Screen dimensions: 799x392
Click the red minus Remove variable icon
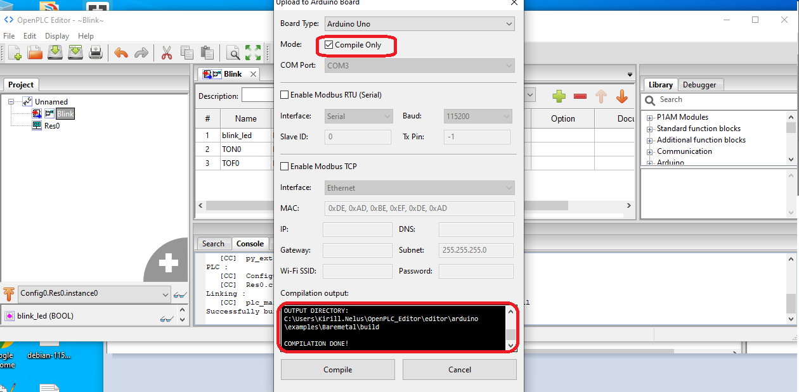tap(580, 96)
